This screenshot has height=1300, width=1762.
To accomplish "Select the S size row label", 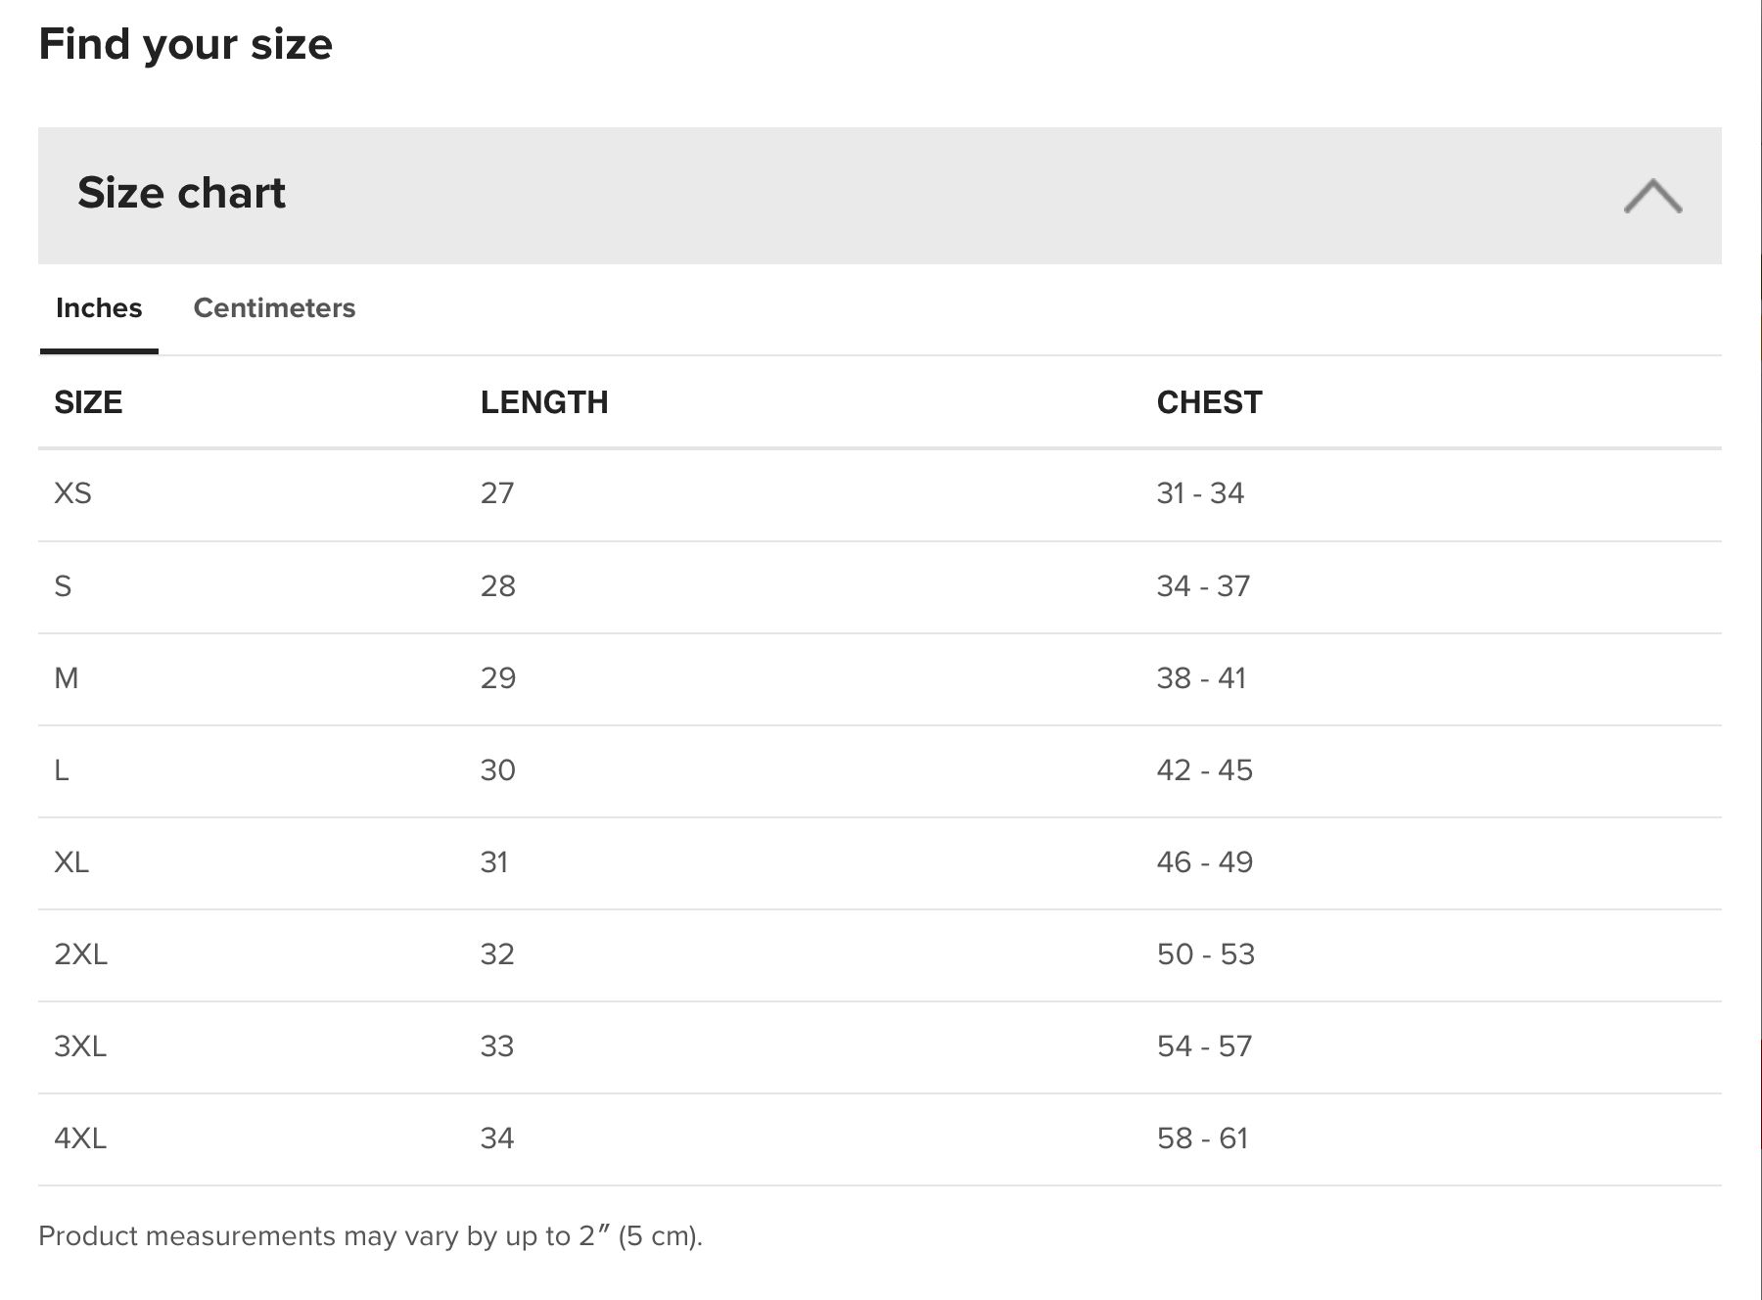I will pos(63,586).
